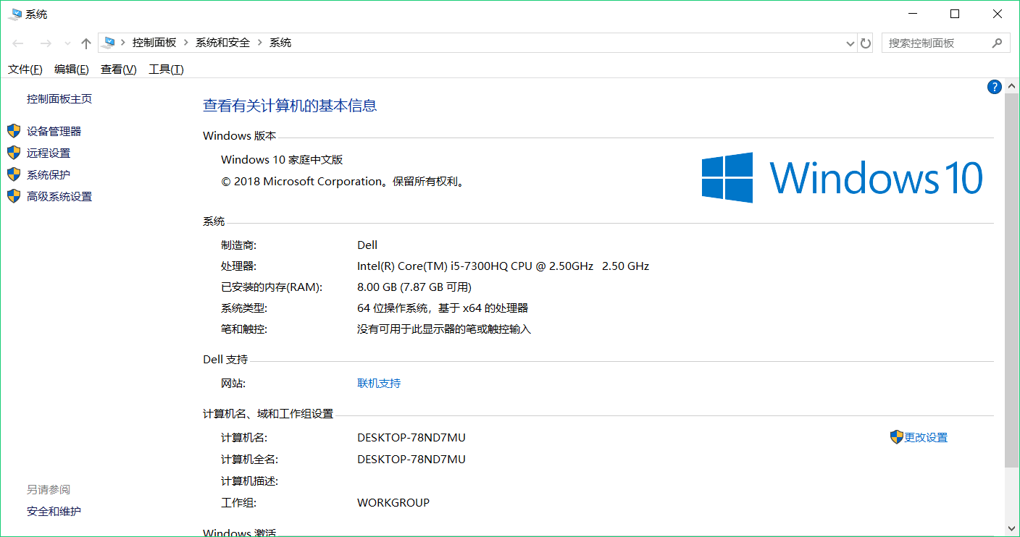Click shield icon next to 设备管理器
Screen dimensions: 1020x537
click(x=14, y=131)
